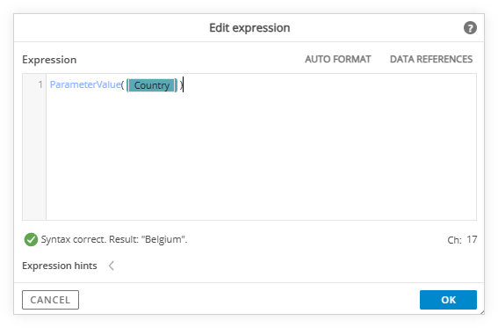Click the Expression hints label
Viewport: 498px width, 328px height.
tap(60, 266)
